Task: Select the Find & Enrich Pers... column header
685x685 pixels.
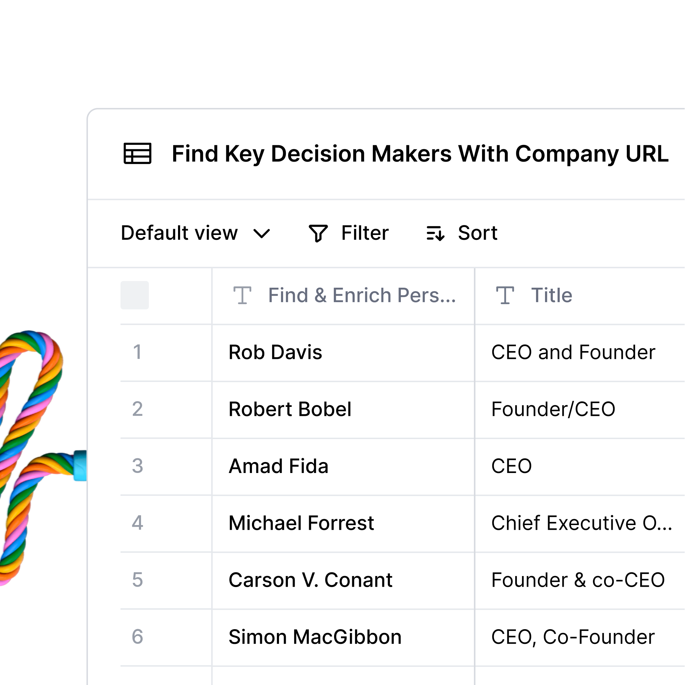Action: click(343, 296)
